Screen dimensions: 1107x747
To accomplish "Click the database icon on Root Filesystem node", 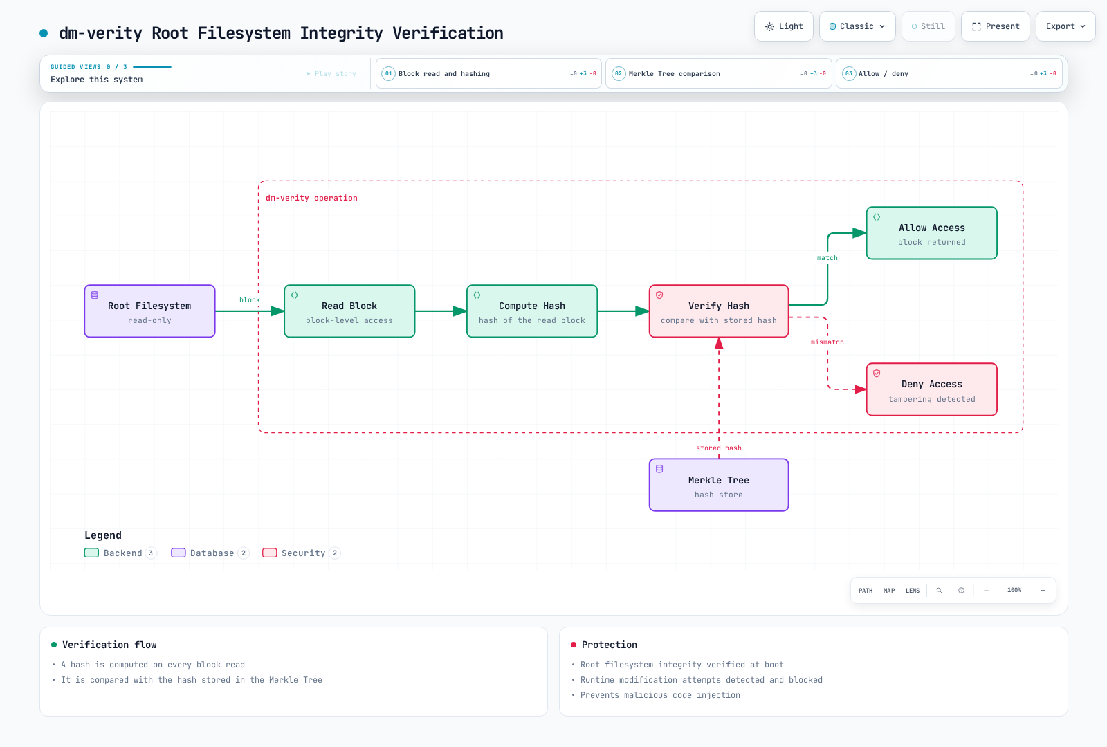I will tap(95, 295).
